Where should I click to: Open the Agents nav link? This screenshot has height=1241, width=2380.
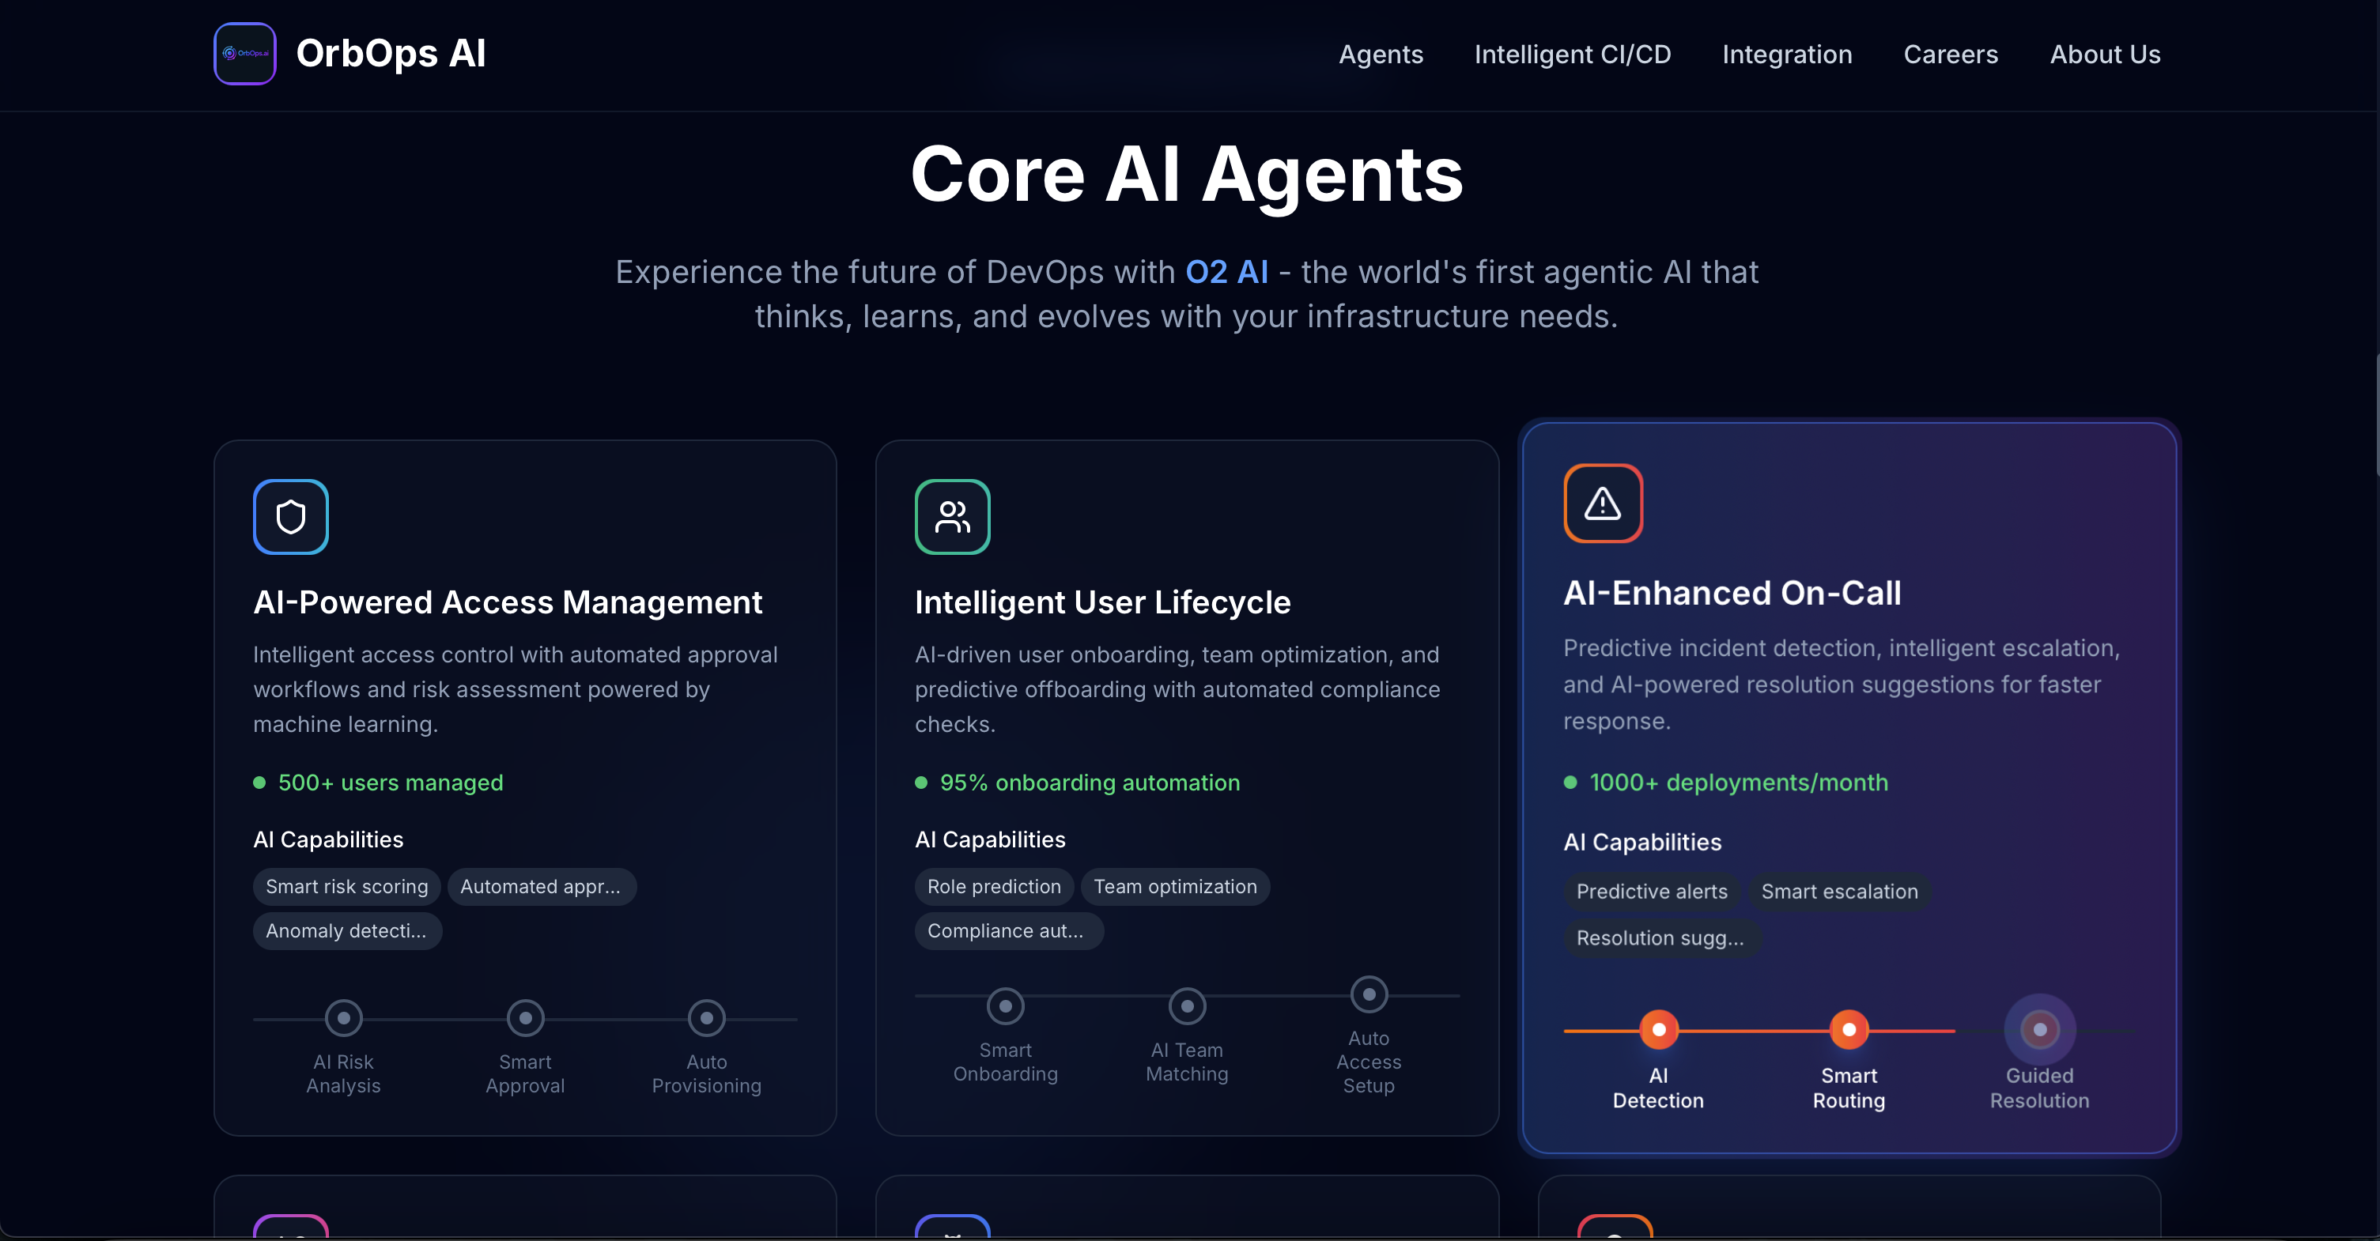pyautogui.click(x=1381, y=55)
